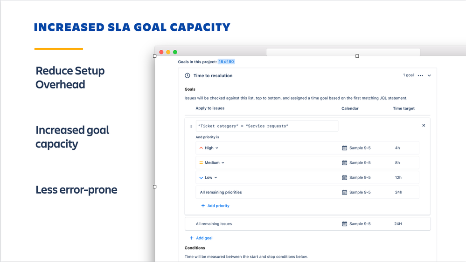Click the Add goal link
The width and height of the screenshot is (466, 262).
click(201, 238)
